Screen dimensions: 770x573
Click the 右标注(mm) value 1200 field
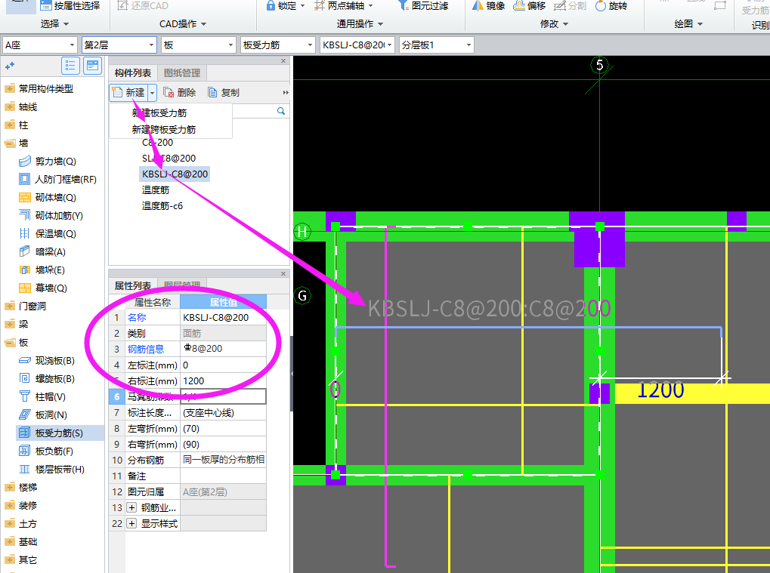(x=224, y=381)
